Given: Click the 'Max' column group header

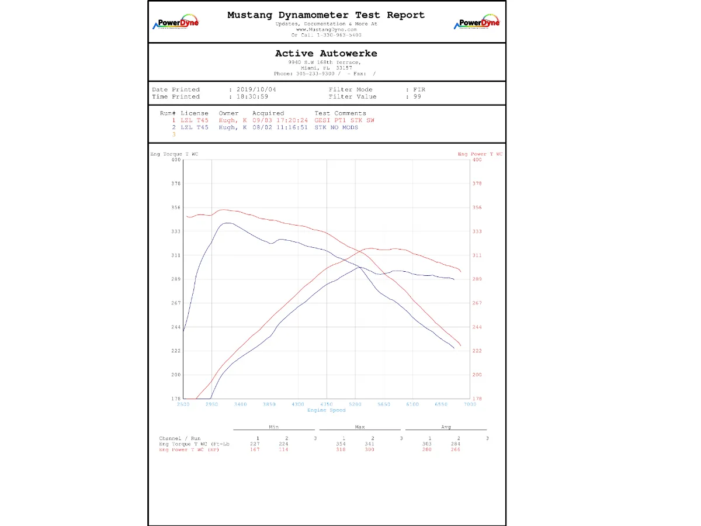Looking at the screenshot, I should (360, 427).
